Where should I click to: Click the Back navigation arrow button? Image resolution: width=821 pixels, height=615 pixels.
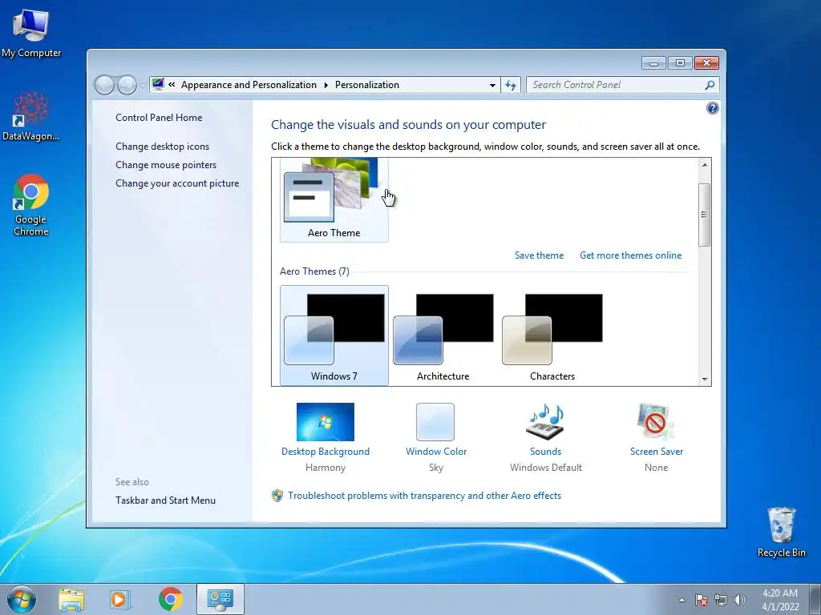pyautogui.click(x=104, y=85)
